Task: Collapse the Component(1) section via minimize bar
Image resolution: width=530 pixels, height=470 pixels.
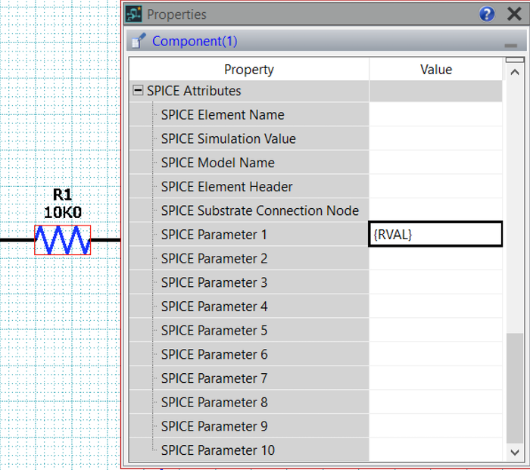Action: 511,45
